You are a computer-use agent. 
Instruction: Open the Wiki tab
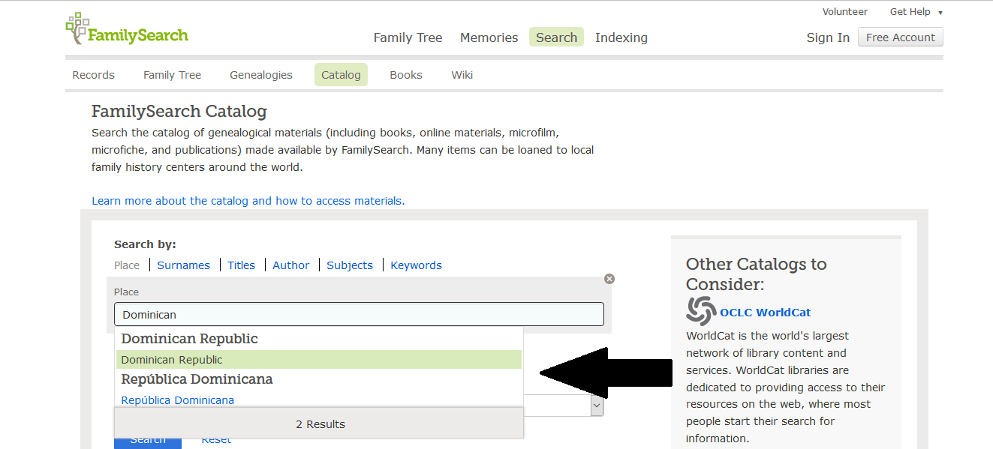click(462, 75)
